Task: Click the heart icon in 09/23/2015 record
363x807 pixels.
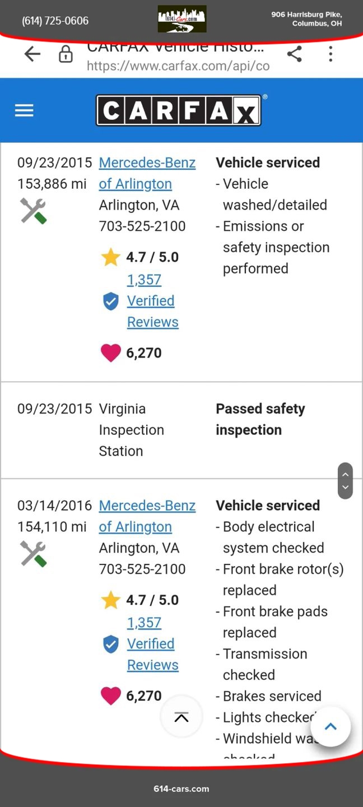Action: pyautogui.click(x=110, y=353)
